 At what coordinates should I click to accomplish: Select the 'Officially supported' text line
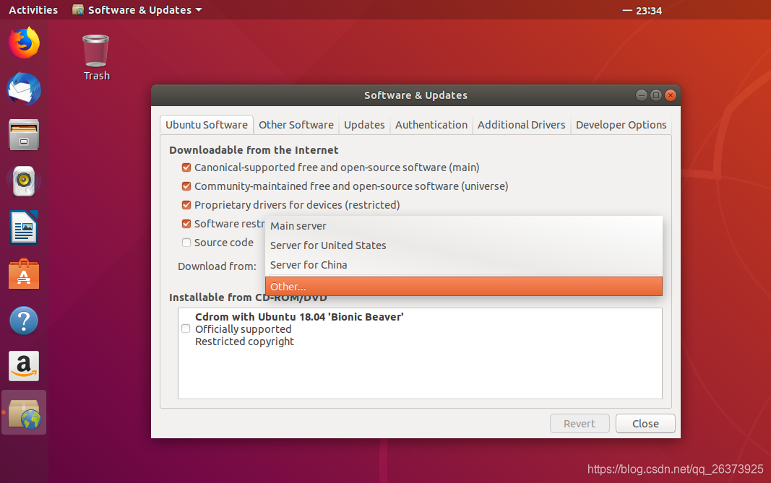tap(243, 329)
